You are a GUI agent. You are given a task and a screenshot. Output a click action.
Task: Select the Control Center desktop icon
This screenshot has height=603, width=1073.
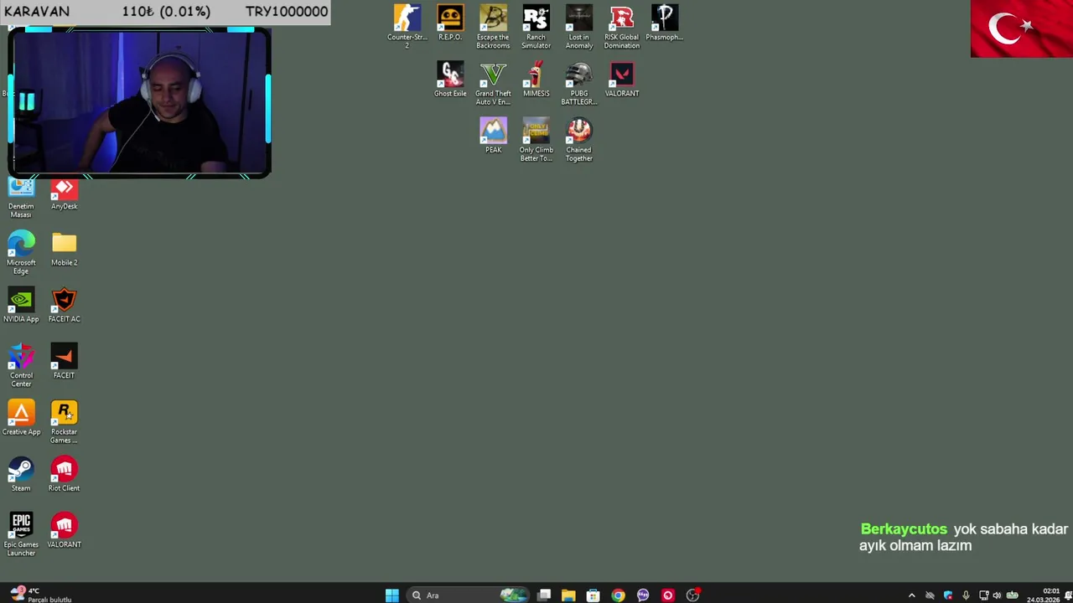[21, 364]
